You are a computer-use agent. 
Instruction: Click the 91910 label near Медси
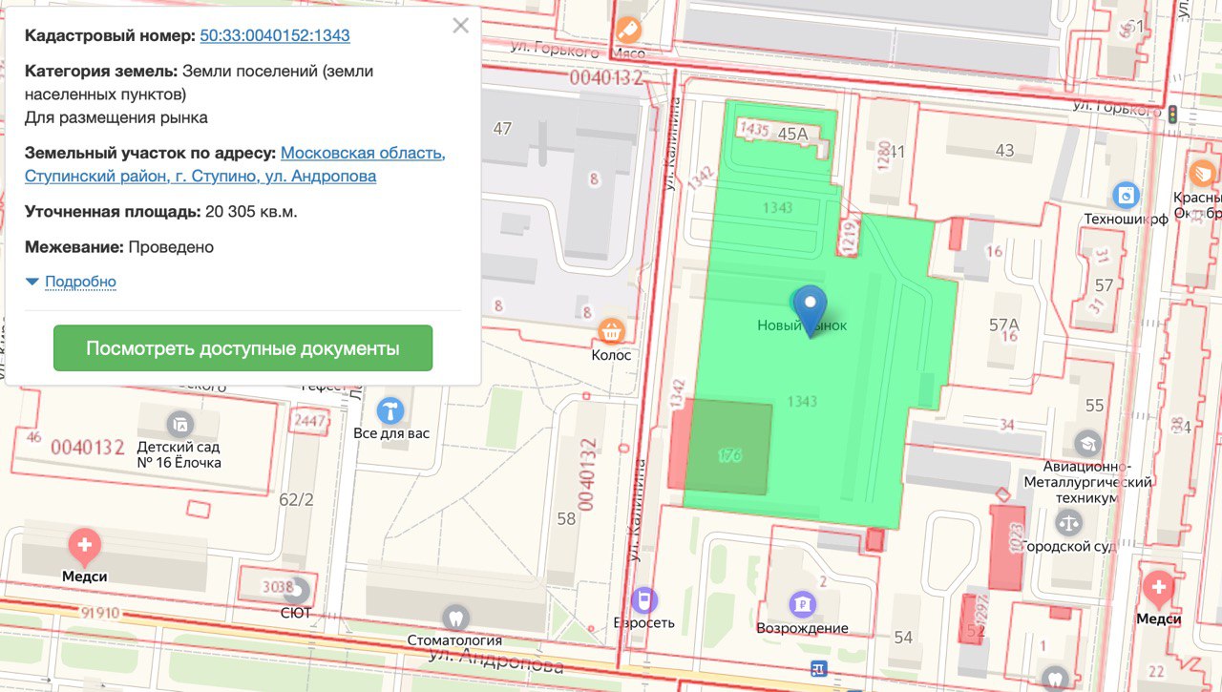click(100, 614)
